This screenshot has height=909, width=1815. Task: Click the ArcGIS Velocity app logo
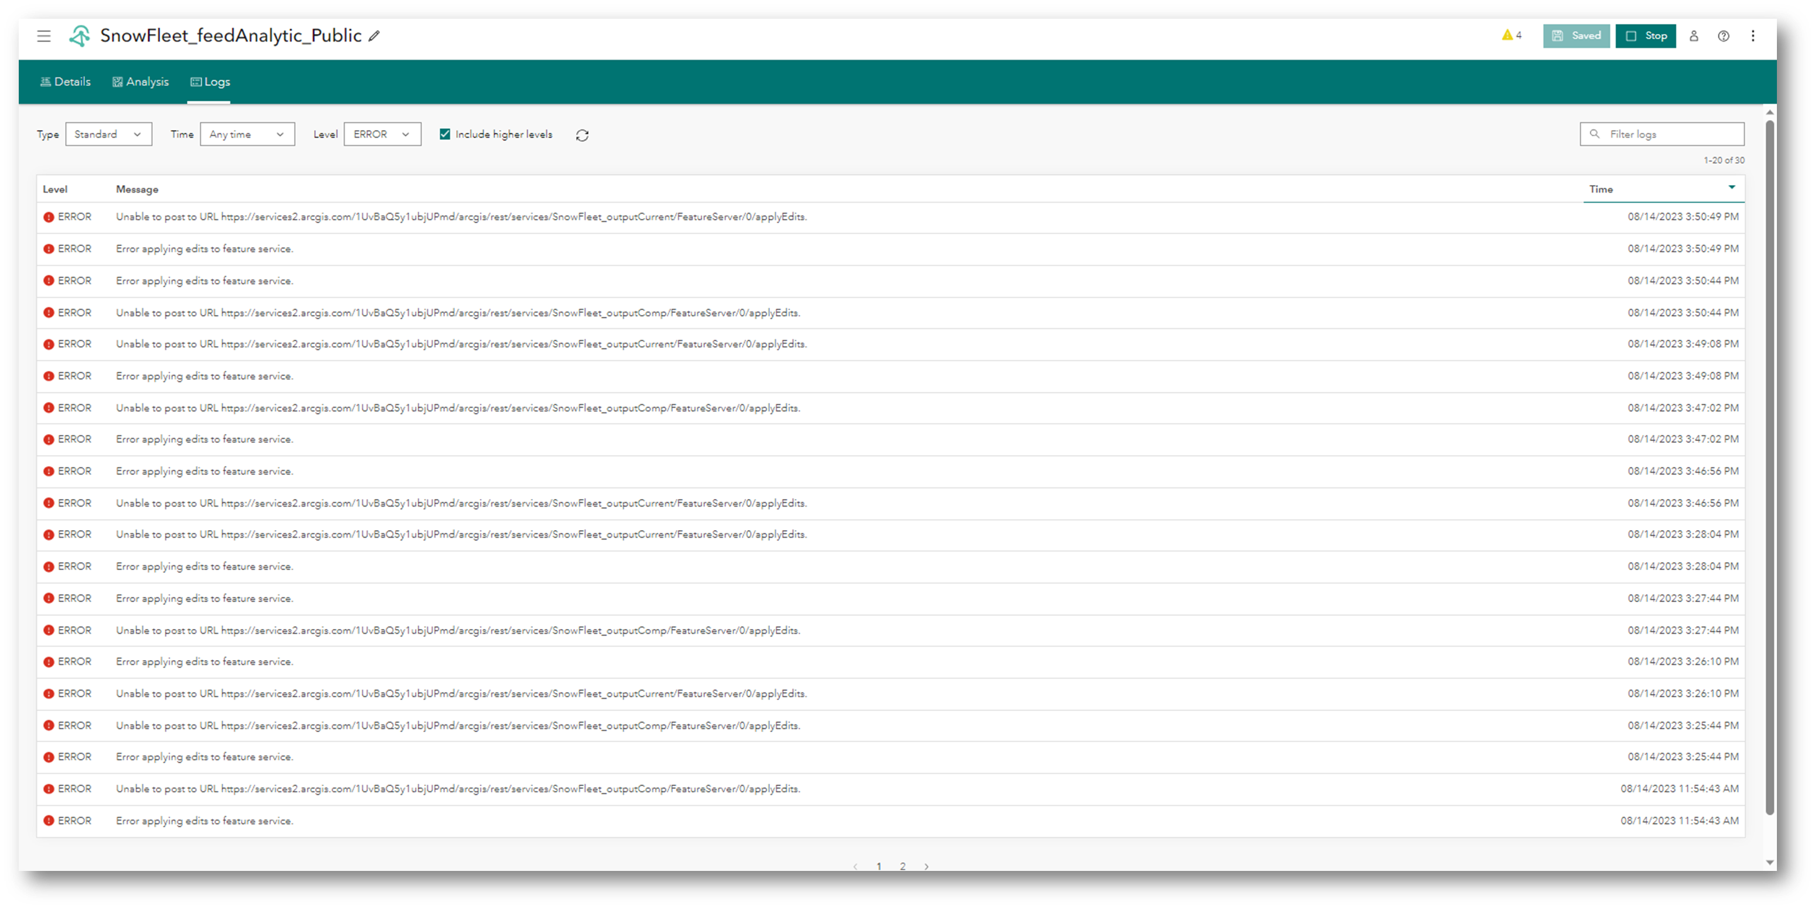(80, 36)
